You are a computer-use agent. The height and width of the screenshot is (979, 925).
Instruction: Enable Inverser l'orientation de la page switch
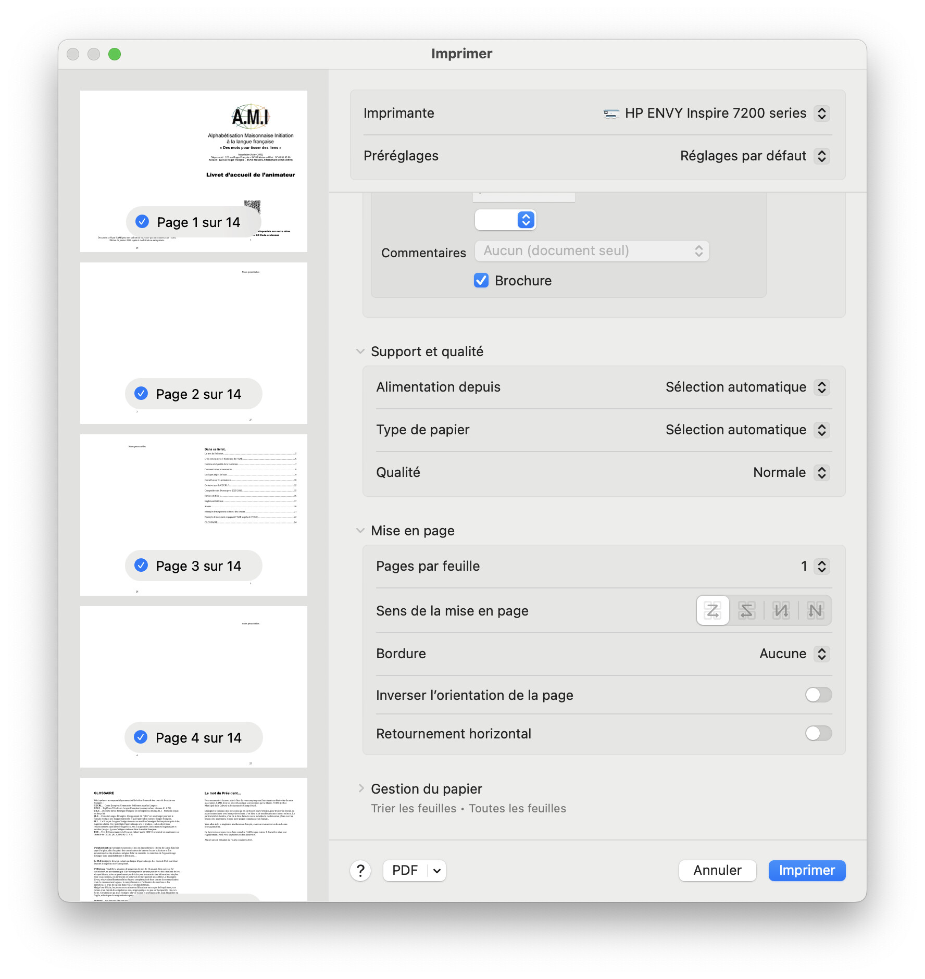818,695
